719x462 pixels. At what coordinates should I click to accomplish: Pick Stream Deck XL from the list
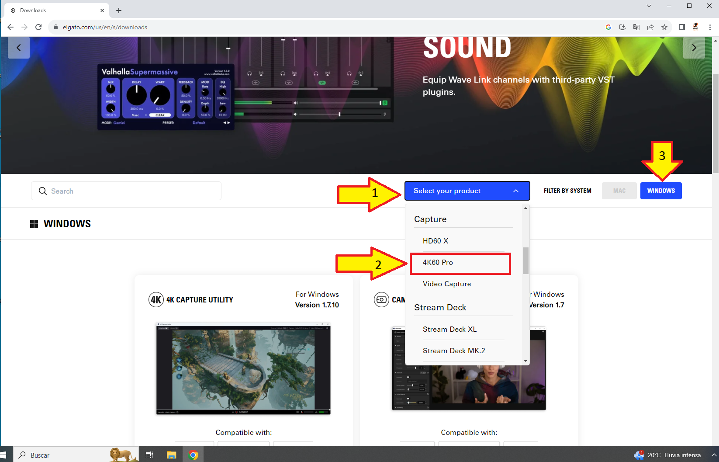click(449, 329)
